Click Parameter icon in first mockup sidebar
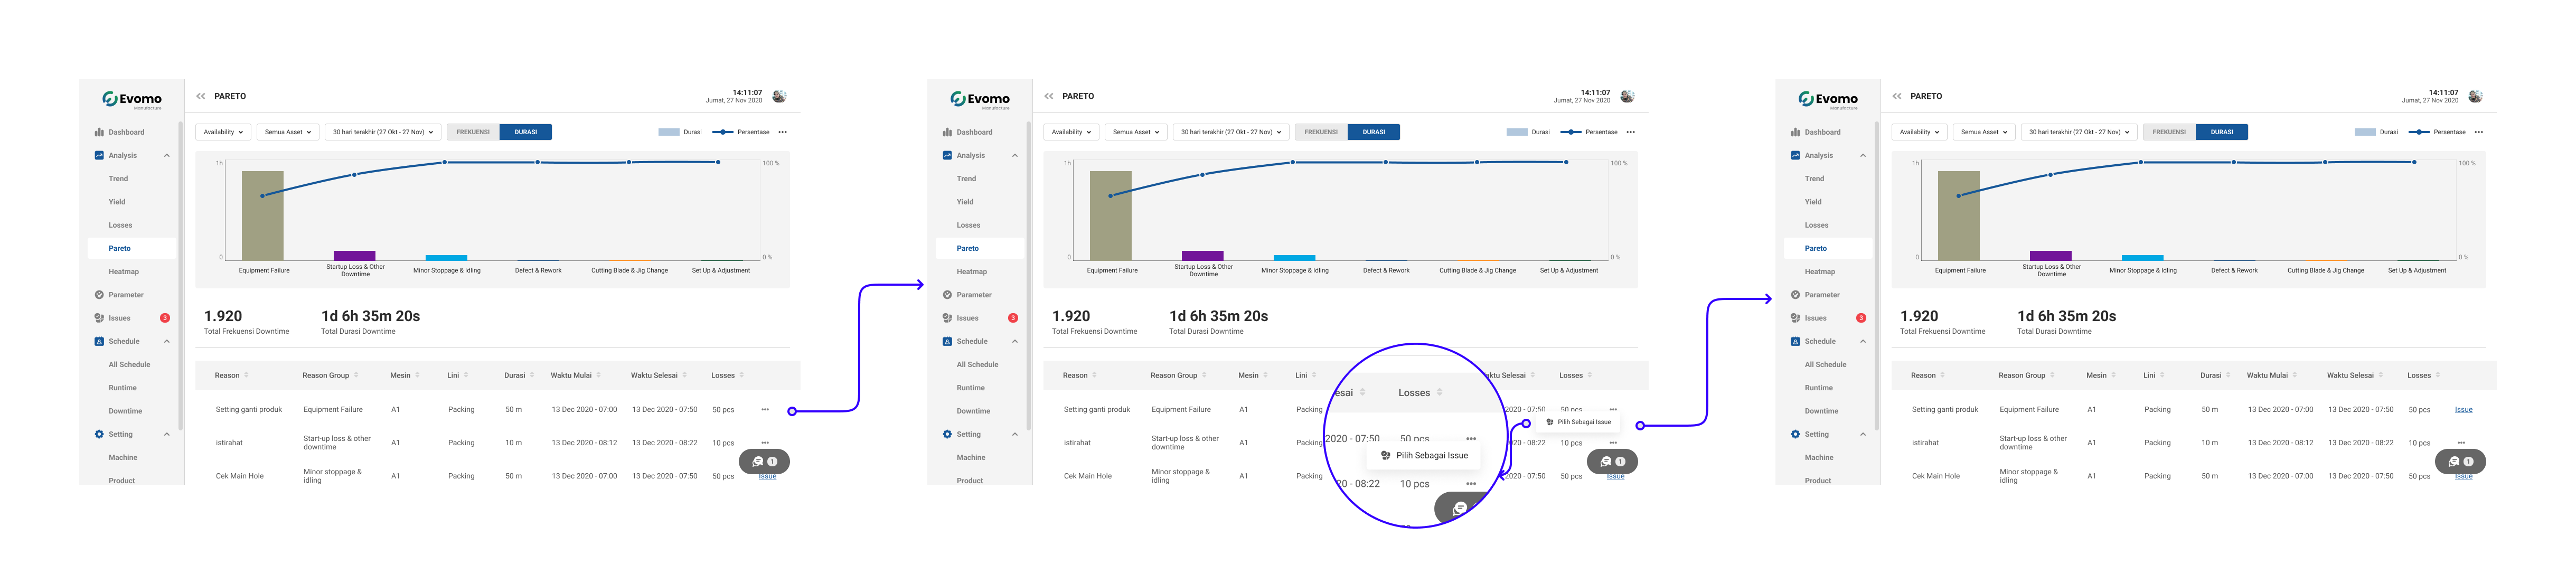This screenshot has width=2576, height=564. (99, 295)
